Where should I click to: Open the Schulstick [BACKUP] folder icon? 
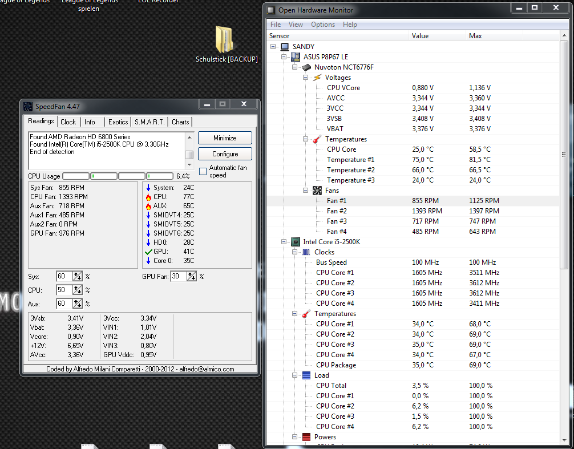click(224, 39)
